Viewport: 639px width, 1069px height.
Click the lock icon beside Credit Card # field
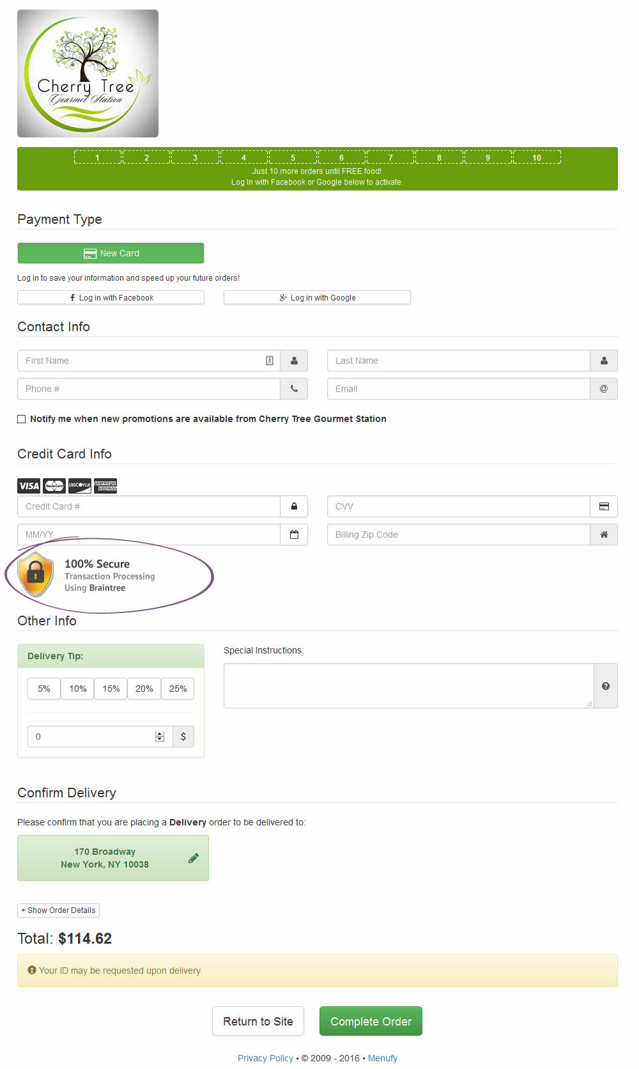[x=294, y=506]
